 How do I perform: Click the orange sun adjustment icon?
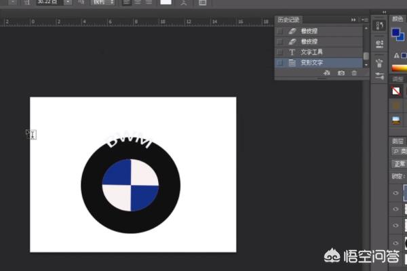coord(396,106)
